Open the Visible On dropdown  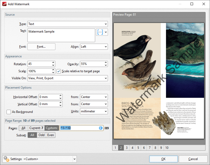click(68, 78)
